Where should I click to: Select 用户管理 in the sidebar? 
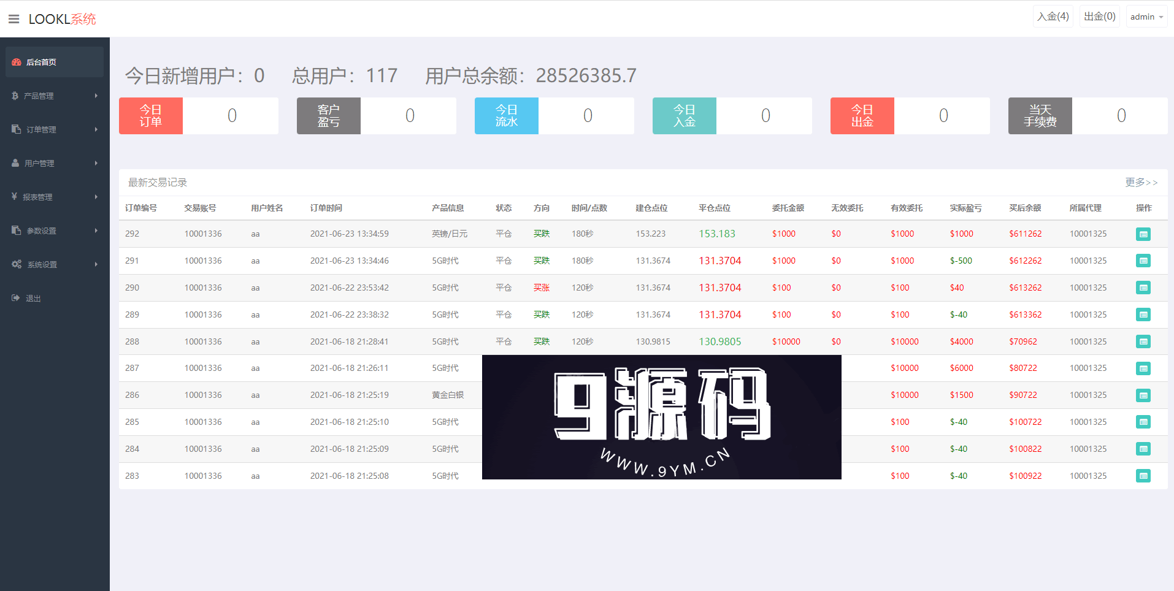tap(40, 163)
